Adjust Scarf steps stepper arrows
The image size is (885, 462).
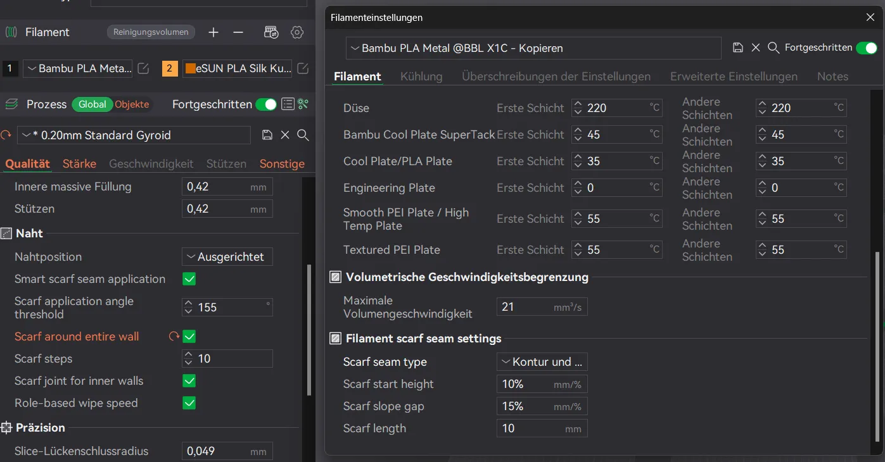(188, 359)
